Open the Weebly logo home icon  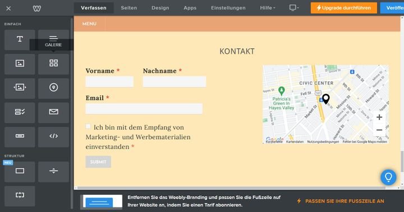click(x=37, y=8)
